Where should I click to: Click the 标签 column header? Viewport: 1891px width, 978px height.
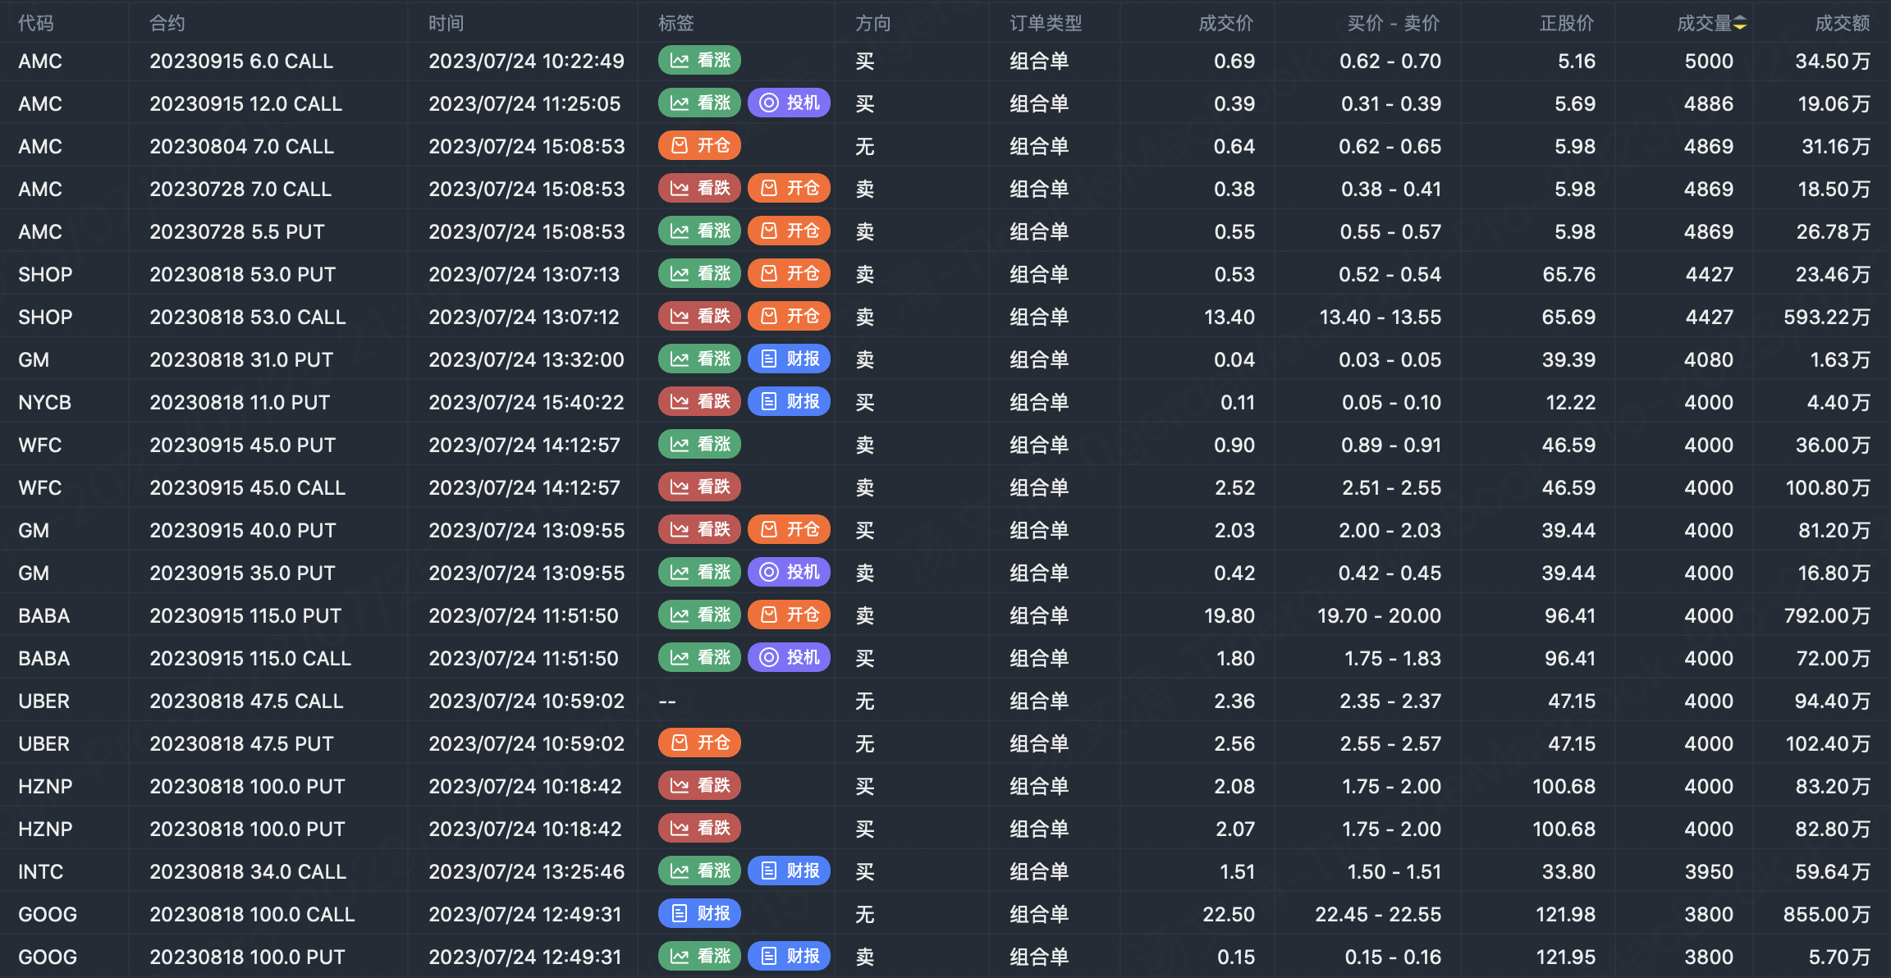point(676,23)
